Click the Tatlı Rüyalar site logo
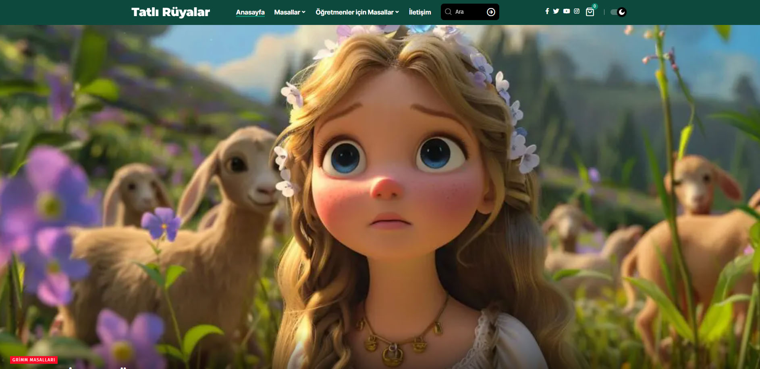 coord(170,12)
